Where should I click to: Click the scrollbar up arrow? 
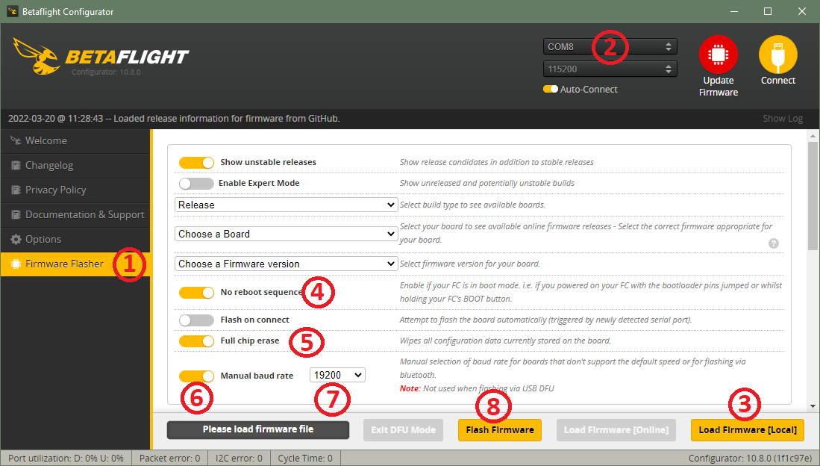[x=813, y=136]
